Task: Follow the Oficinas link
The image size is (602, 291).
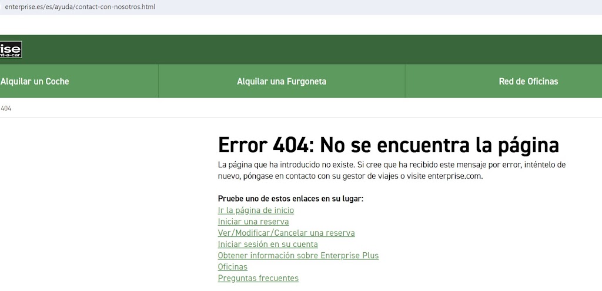Action: click(232, 266)
